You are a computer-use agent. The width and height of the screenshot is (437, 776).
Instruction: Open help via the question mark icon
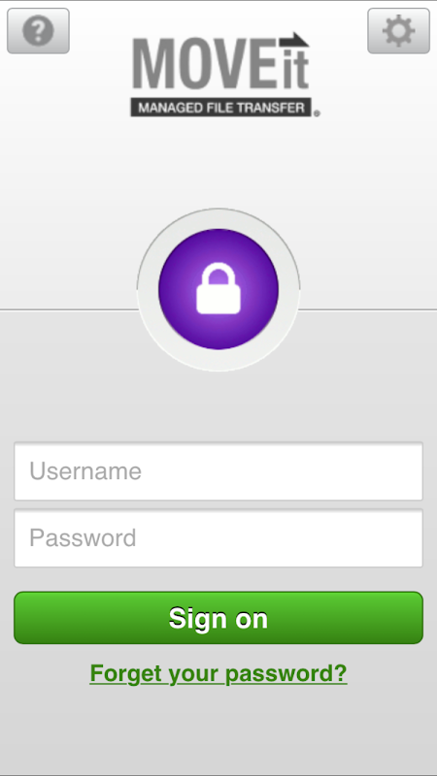(38, 31)
